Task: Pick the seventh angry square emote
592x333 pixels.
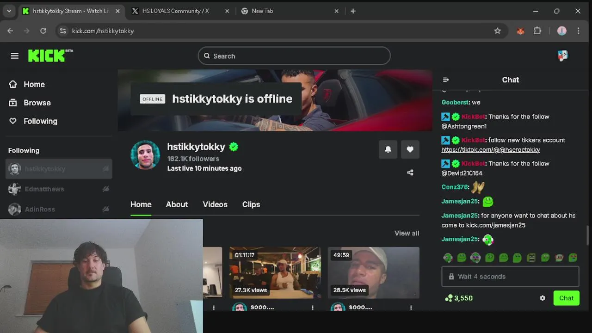Action: (531, 258)
